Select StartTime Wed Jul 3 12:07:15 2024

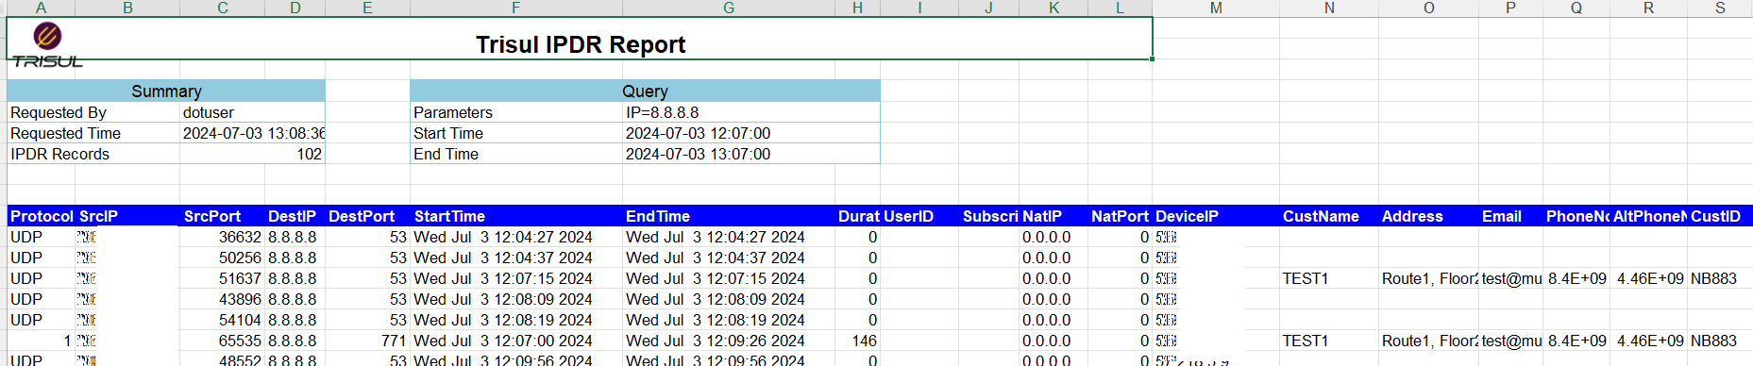[x=516, y=278]
